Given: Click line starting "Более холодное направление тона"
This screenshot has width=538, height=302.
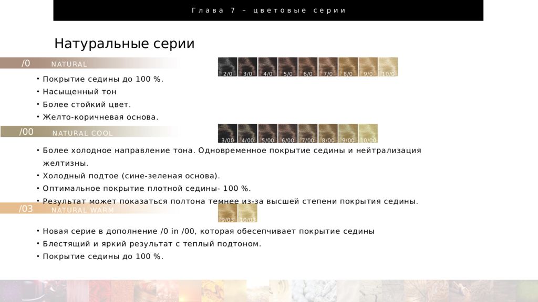Looking at the screenshot, I should (x=232, y=150).
